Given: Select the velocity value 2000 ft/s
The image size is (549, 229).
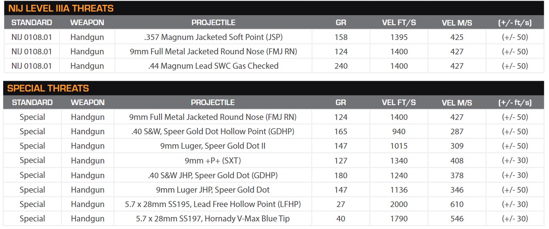Looking at the screenshot, I should tap(399, 204).
